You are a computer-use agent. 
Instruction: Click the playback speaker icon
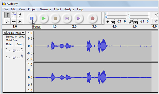[108, 22]
